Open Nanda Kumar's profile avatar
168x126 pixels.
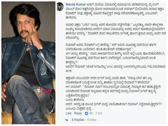click(x=60, y=7)
